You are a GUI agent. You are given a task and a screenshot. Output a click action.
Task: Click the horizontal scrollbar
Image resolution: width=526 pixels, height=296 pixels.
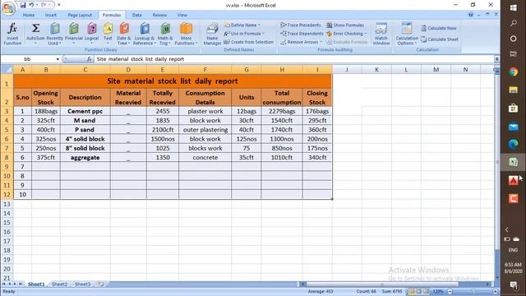click(x=382, y=284)
